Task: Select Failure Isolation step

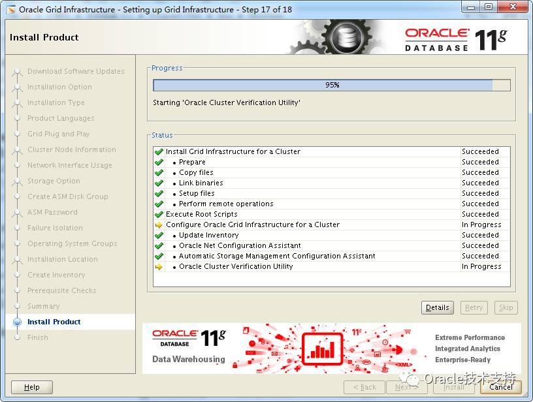Action: pyautogui.click(x=55, y=228)
